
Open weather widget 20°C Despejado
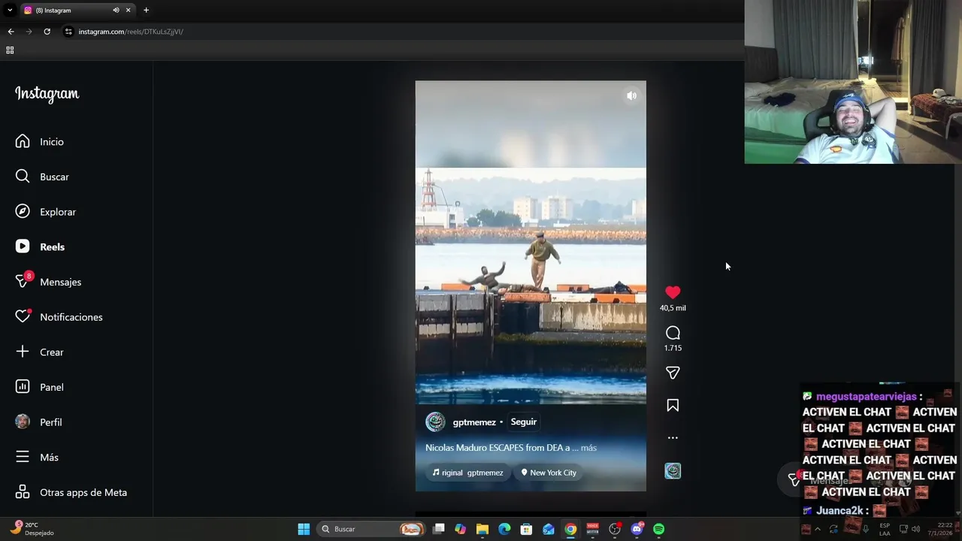[32, 529]
